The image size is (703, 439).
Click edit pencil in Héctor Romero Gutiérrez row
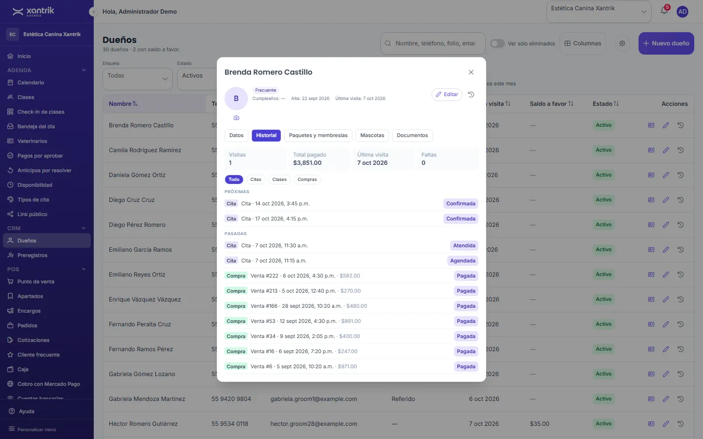coord(665,424)
